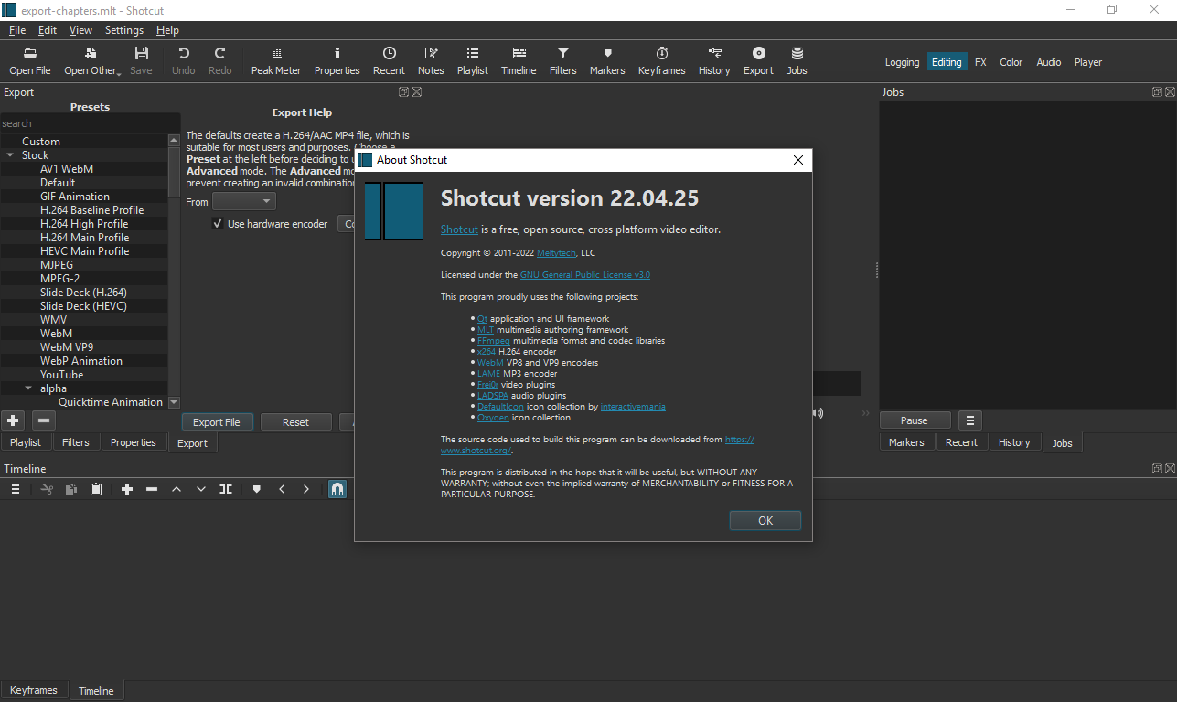Screen dimensions: 1177x702
Task: Click OK in About Shotcut dialog
Action: click(765, 520)
